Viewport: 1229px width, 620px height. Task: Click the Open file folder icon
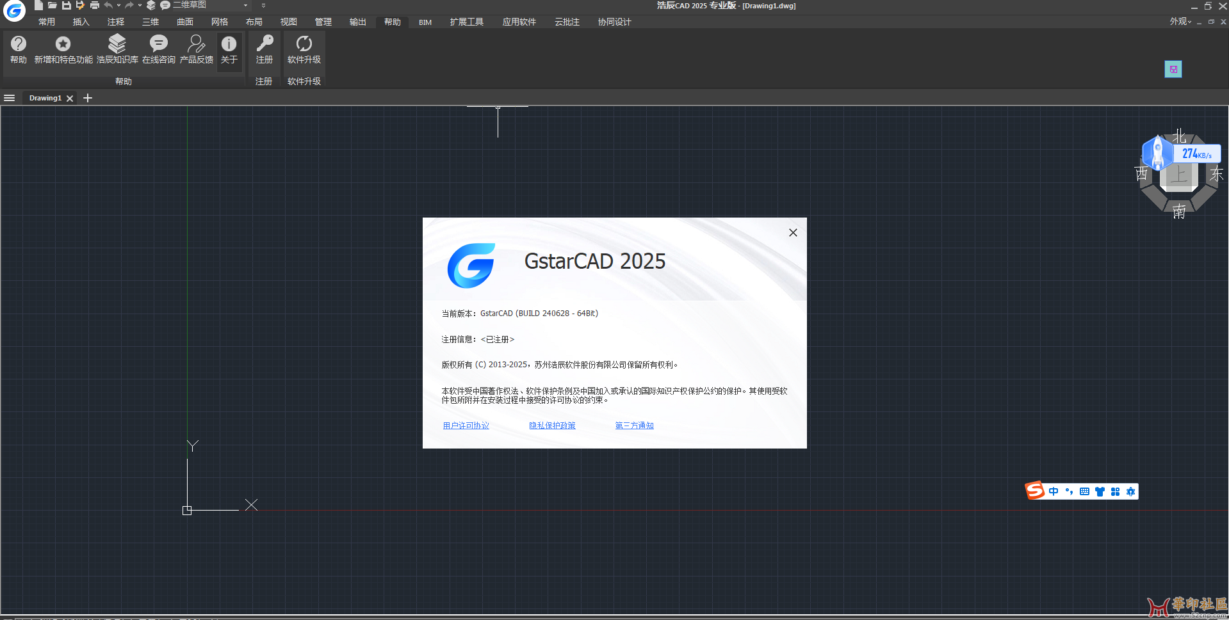pos(53,5)
